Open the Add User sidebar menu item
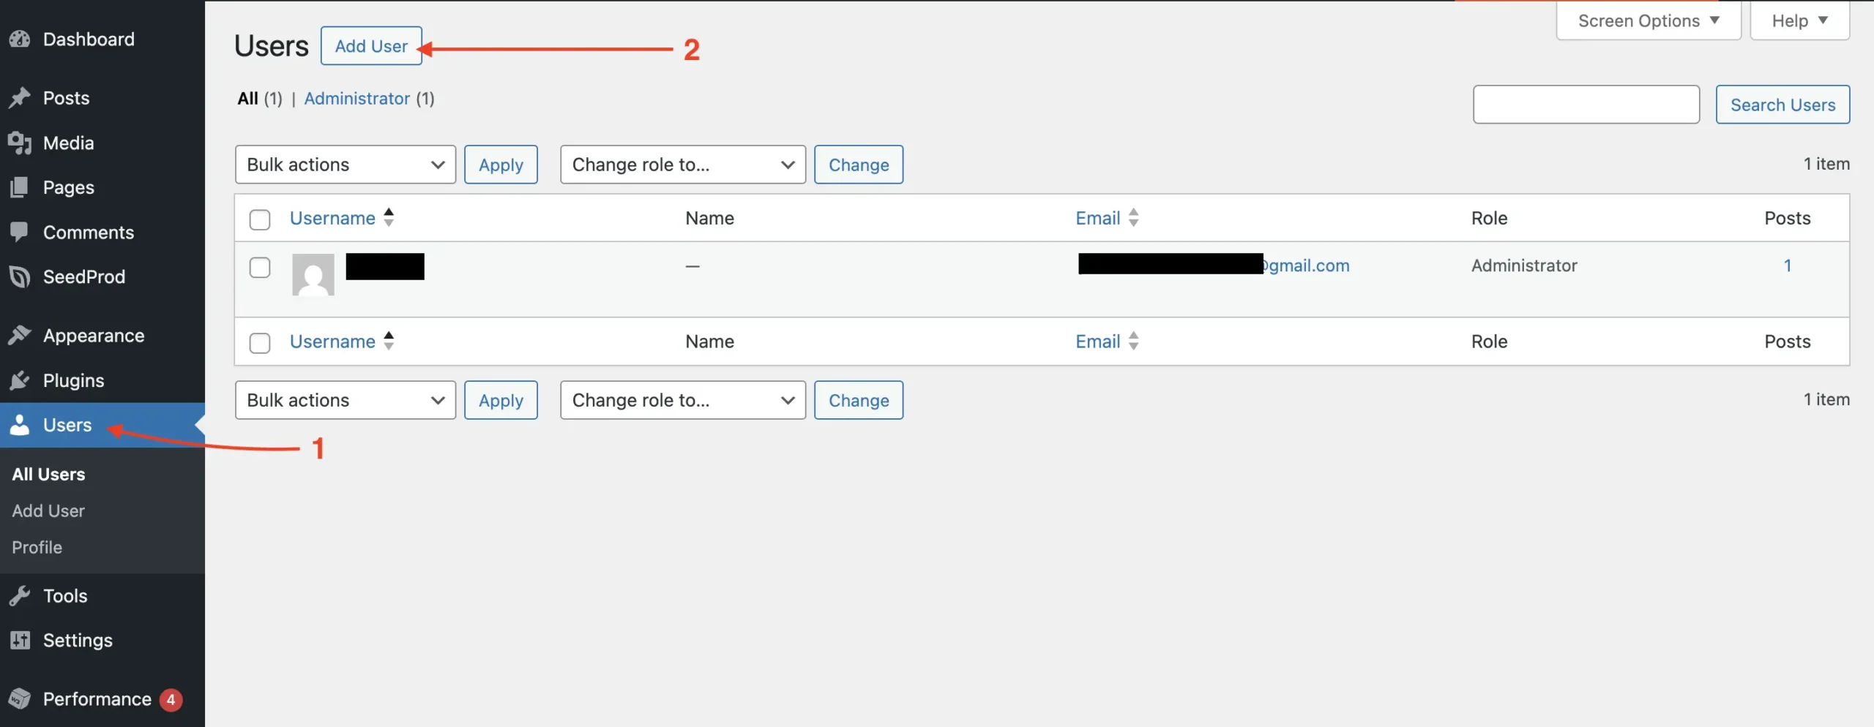Image resolution: width=1874 pixels, height=727 pixels. [x=48, y=511]
